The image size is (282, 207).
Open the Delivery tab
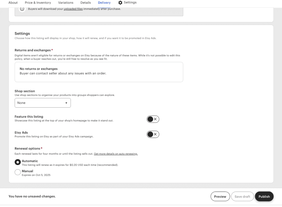click(x=104, y=3)
